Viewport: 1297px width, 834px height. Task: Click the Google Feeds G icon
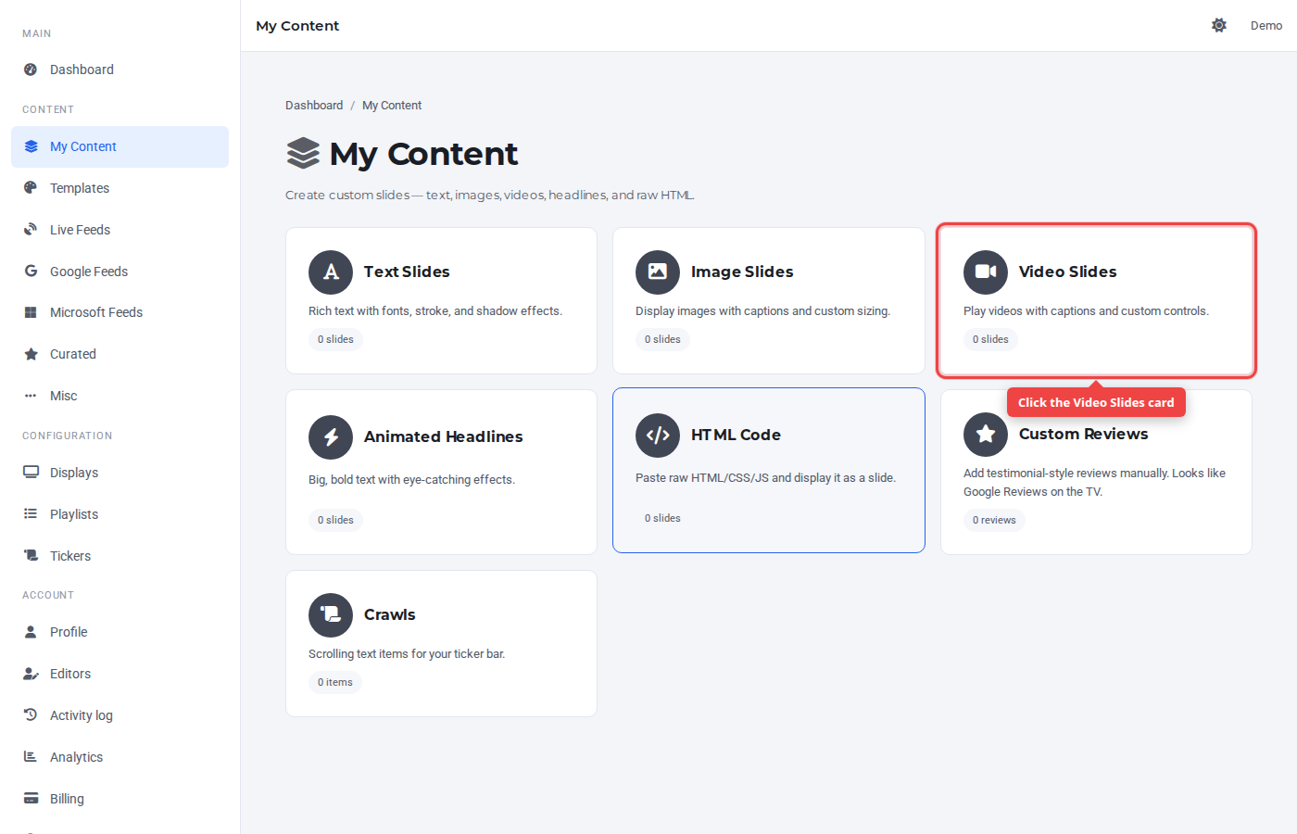pos(31,271)
